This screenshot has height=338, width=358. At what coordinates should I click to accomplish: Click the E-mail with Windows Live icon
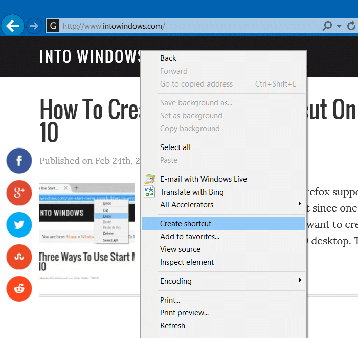149,179
